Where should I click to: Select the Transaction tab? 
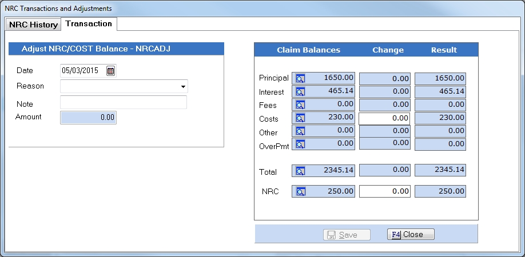pyautogui.click(x=89, y=24)
